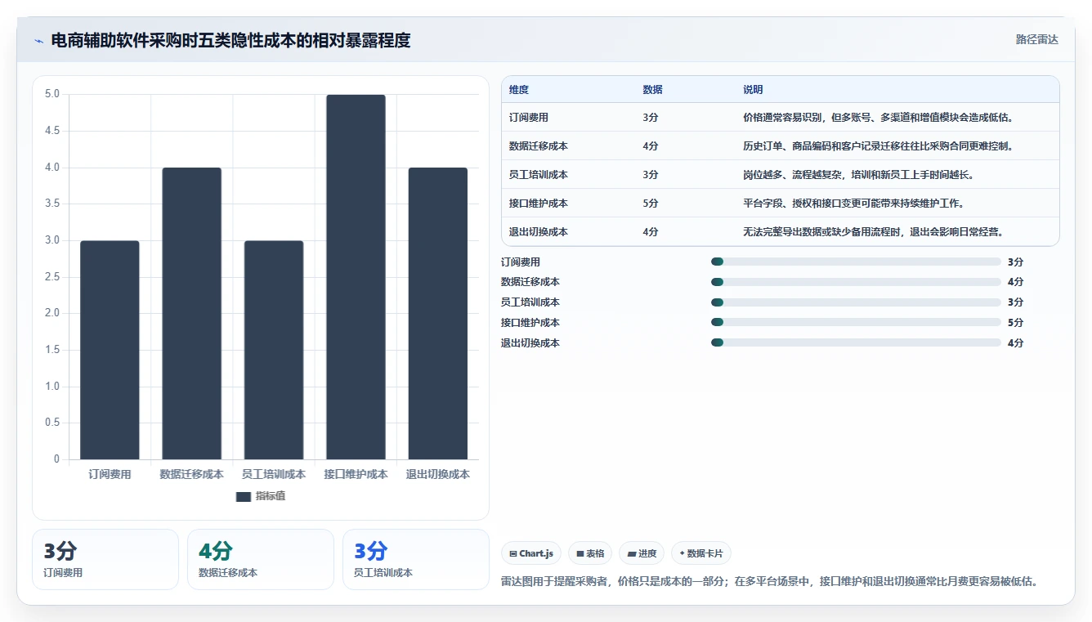Click the 数据迁移成本 bar in chart
Viewport: 1092px width, 622px height.
pyautogui.click(x=192, y=313)
